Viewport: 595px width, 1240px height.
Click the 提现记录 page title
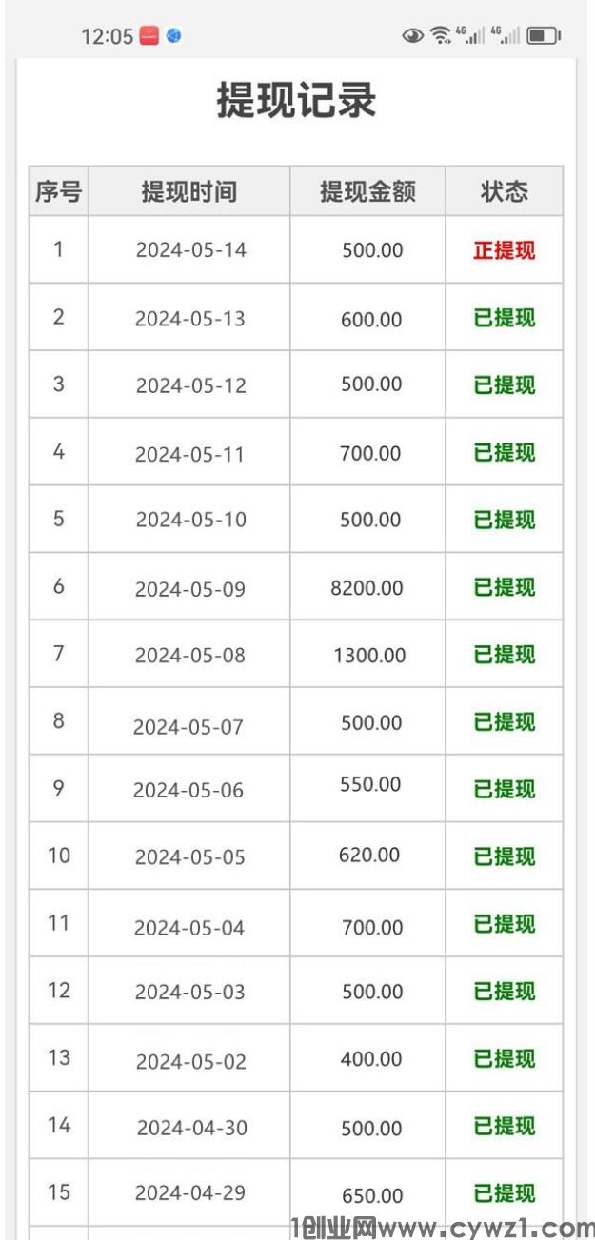point(296,102)
